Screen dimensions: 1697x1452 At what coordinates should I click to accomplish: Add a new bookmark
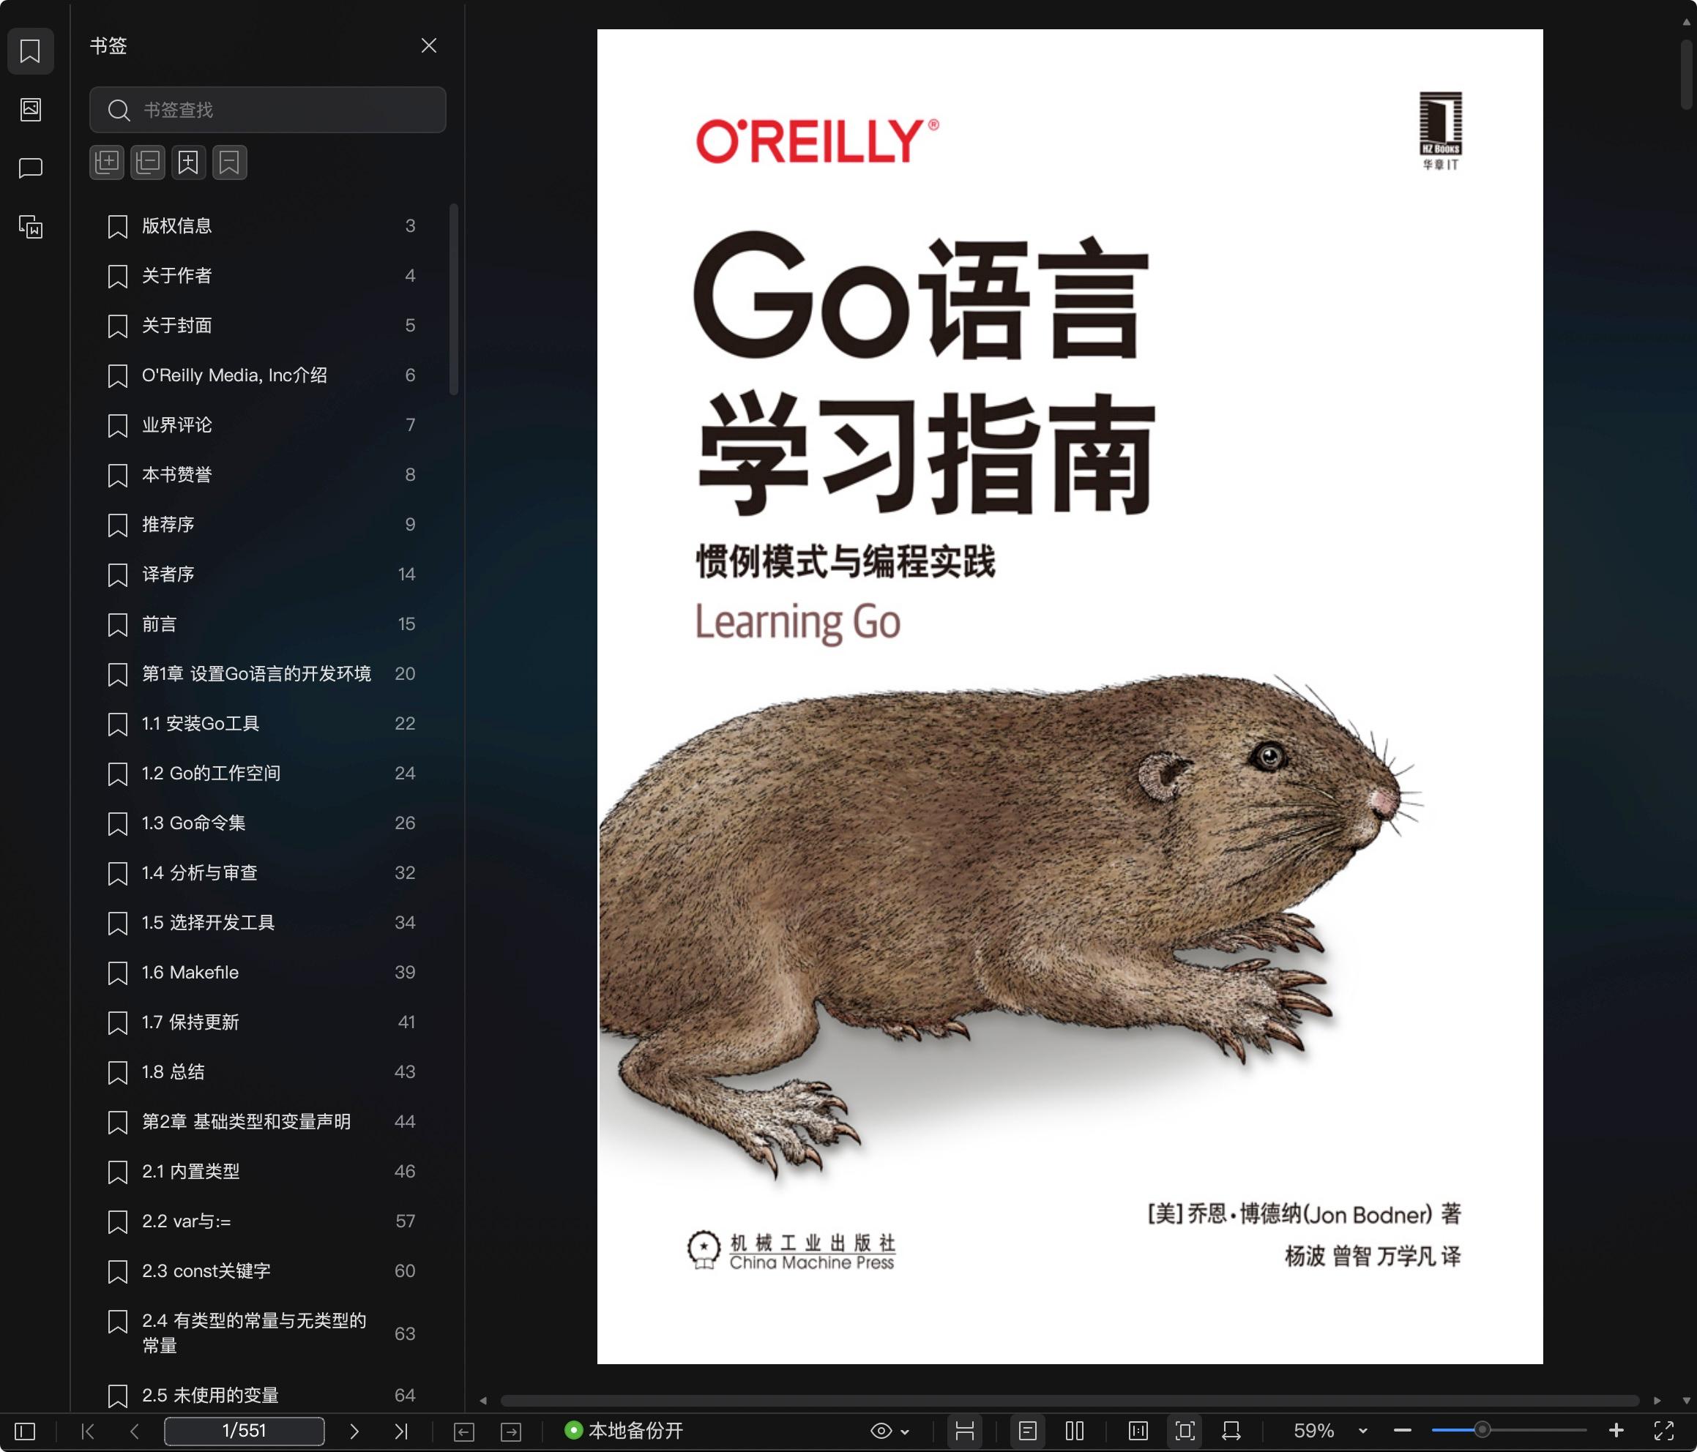[188, 162]
